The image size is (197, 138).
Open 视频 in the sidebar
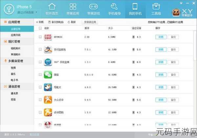[13, 68]
